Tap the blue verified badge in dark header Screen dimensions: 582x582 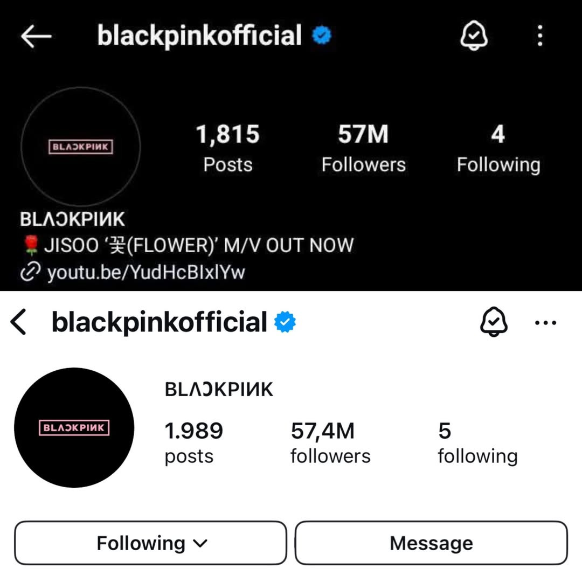322,35
